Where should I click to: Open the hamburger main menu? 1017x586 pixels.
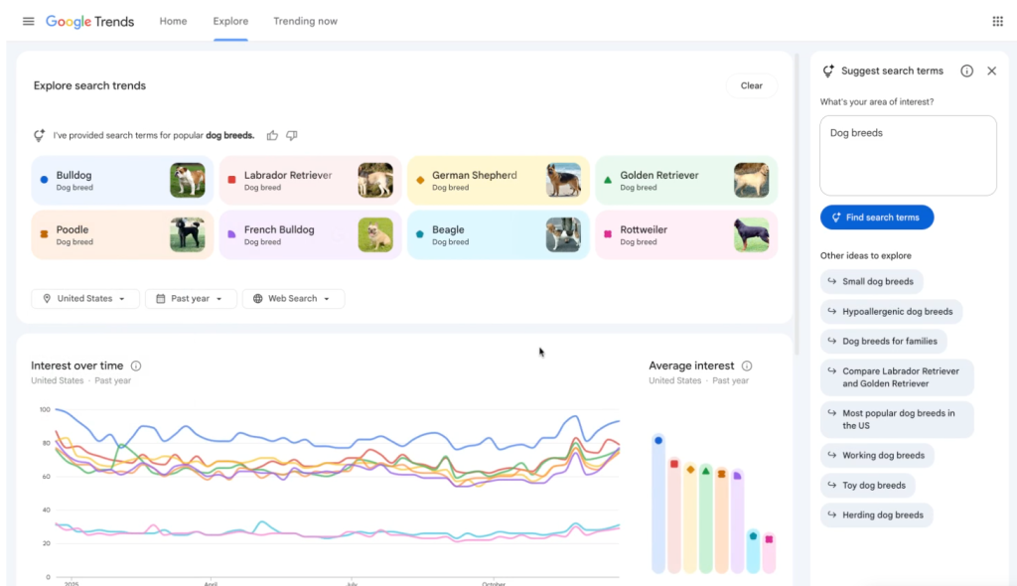28,22
